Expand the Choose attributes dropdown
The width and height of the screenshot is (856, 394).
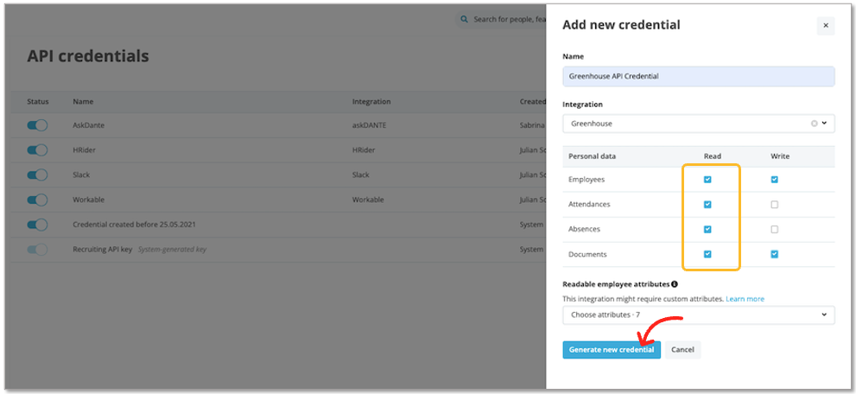point(698,315)
